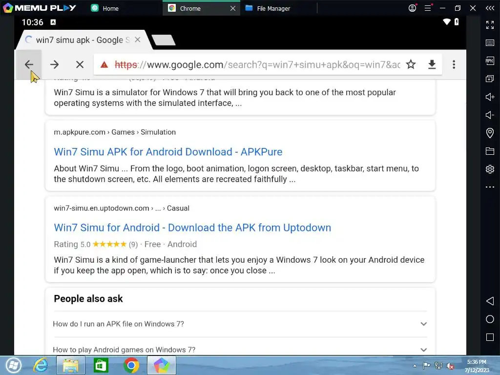Screen dimensions: 500x375
Task: Click the Chrome forward arrow
Action: pyautogui.click(x=55, y=65)
